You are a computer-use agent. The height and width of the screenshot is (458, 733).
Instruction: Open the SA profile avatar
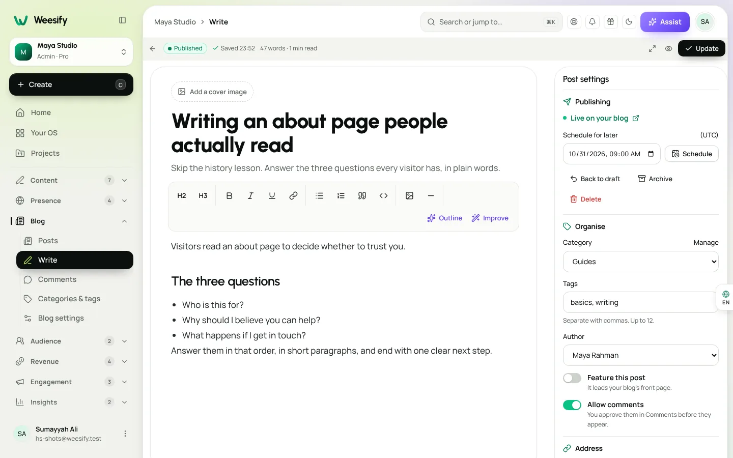pyautogui.click(x=705, y=22)
